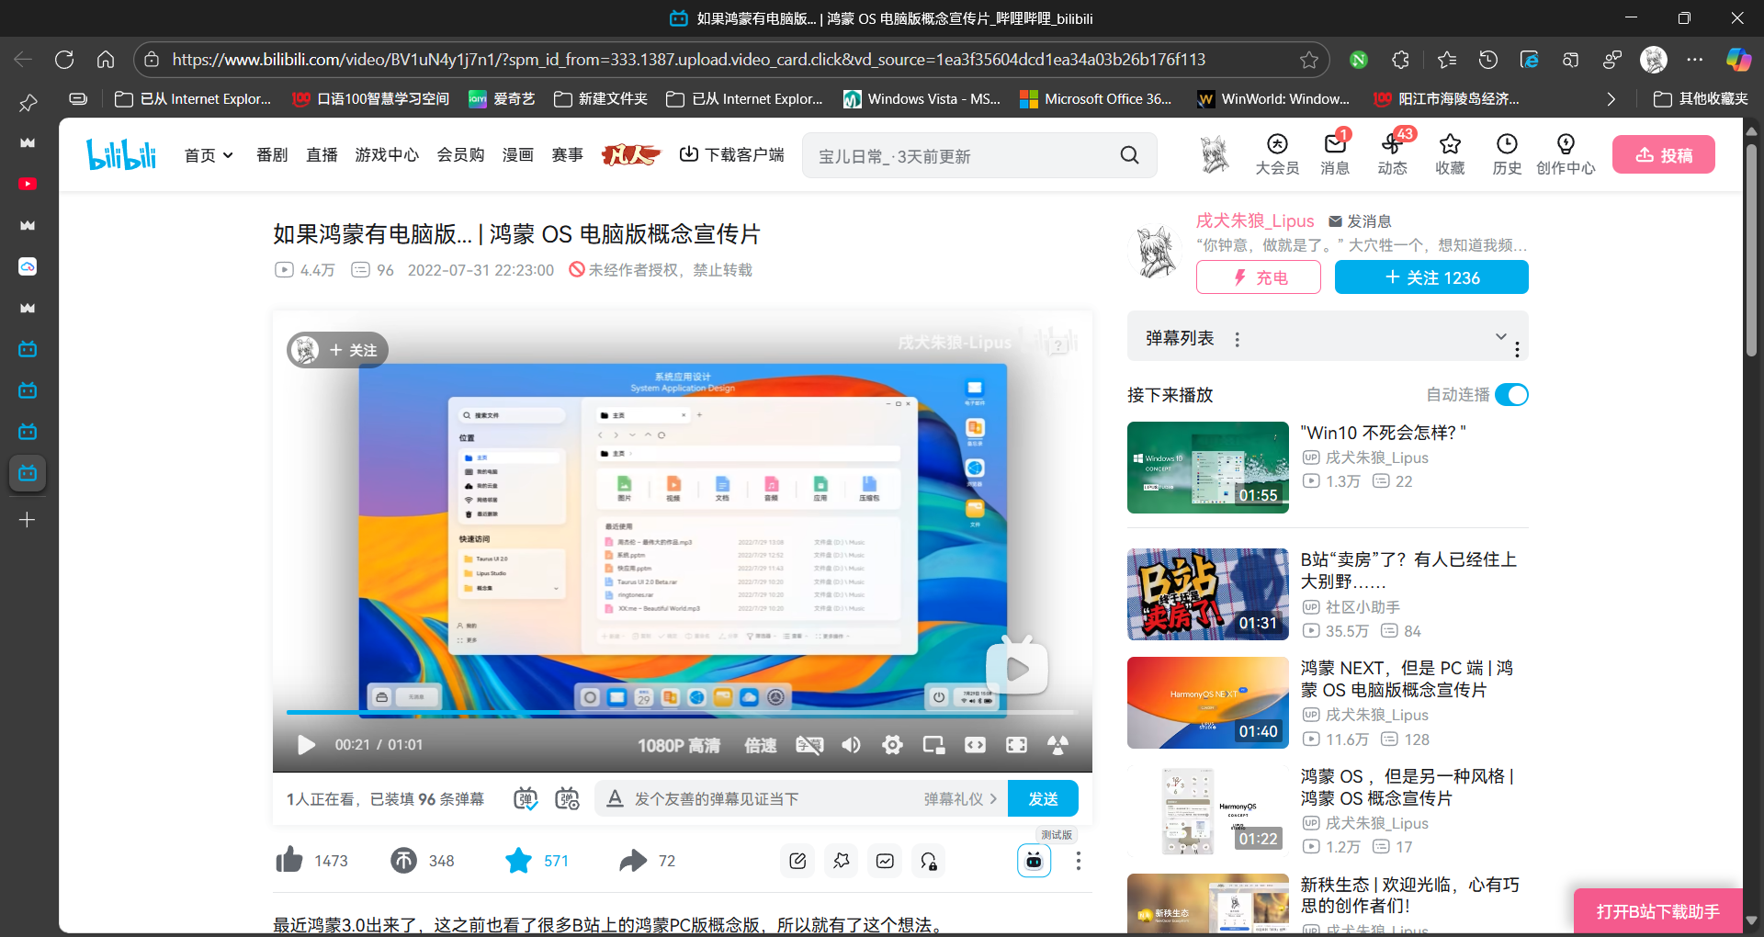Like the video with thumbs-up icon
1764x937 pixels.
click(289, 860)
